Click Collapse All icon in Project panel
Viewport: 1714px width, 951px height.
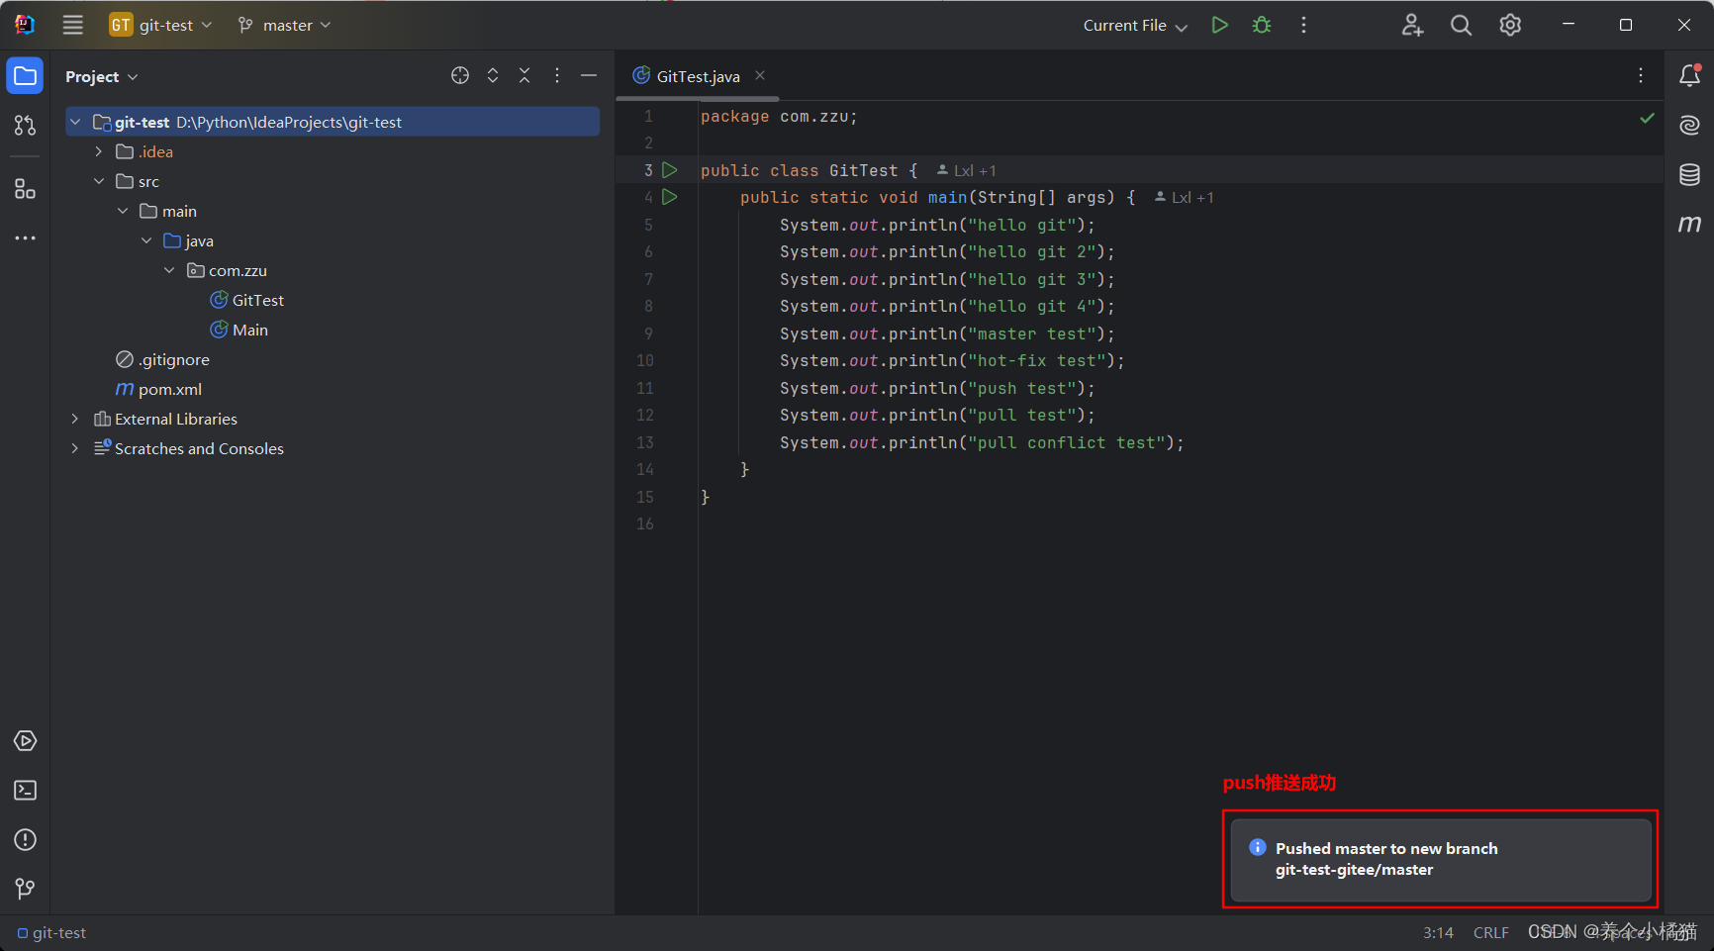(524, 75)
